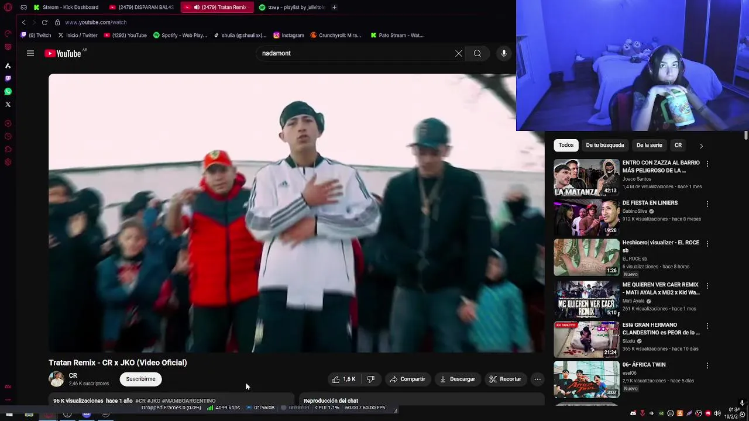The height and width of the screenshot is (421, 749).
Task: Subscribe to the CR channel
Action: pos(140,379)
